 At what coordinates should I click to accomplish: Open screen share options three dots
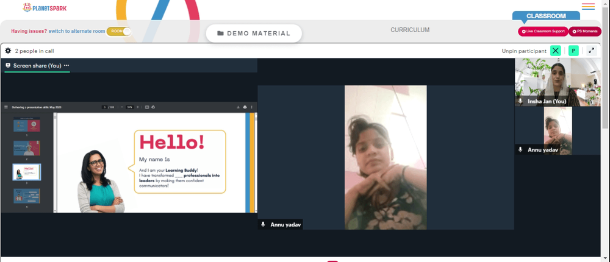pyautogui.click(x=66, y=66)
